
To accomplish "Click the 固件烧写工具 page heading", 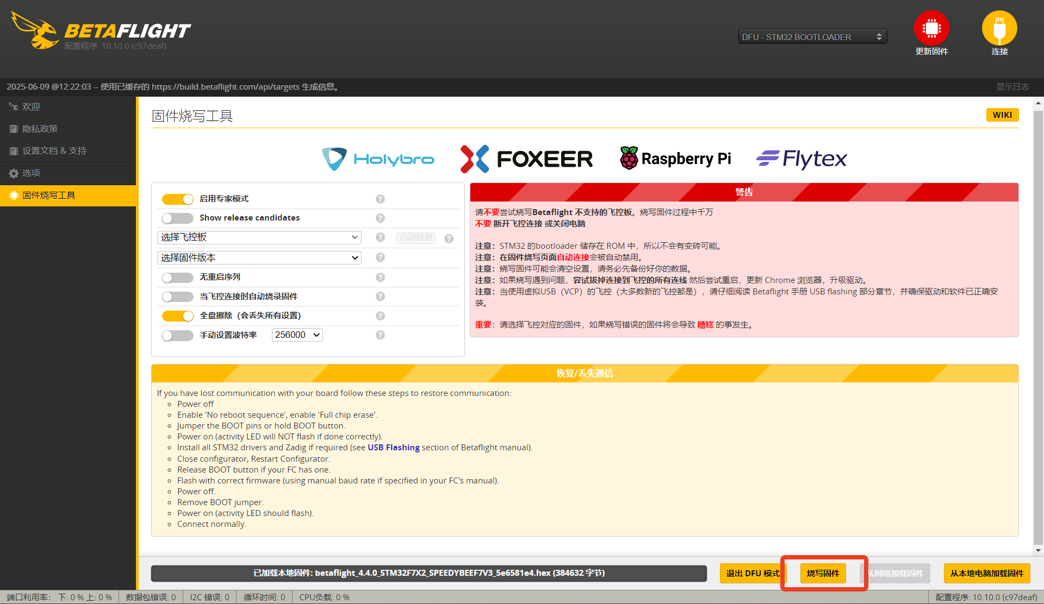I will pos(192,116).
